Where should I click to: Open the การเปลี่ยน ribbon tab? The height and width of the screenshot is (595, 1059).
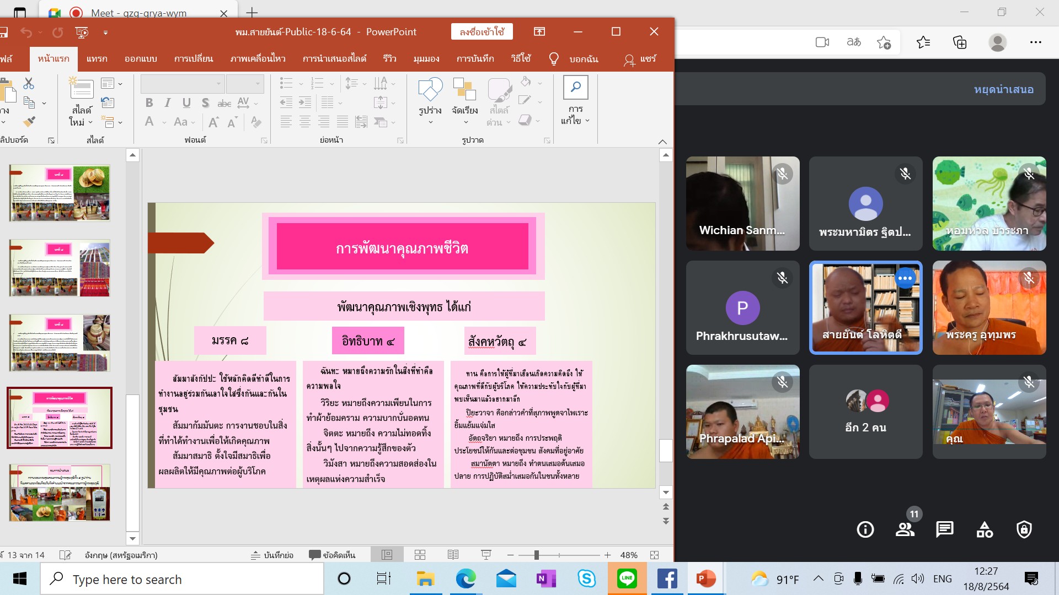(194, 58)
